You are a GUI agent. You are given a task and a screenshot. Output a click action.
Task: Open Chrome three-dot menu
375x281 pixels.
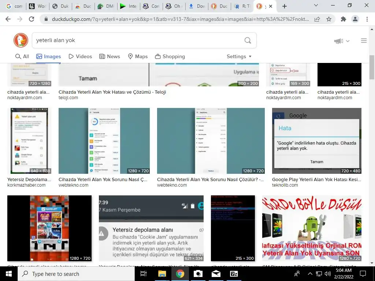coord(367,19)
